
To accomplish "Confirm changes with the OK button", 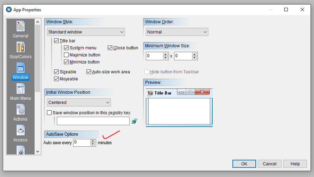I will tap(244, 164).
